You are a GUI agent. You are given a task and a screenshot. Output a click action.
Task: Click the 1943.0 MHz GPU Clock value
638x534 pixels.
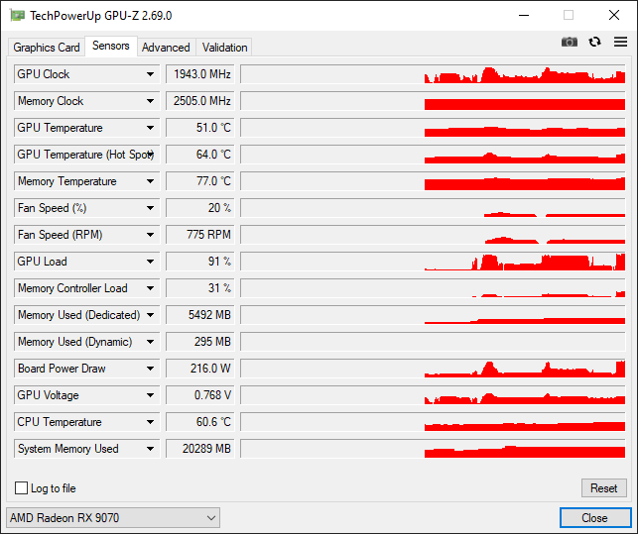pos(200,74)
